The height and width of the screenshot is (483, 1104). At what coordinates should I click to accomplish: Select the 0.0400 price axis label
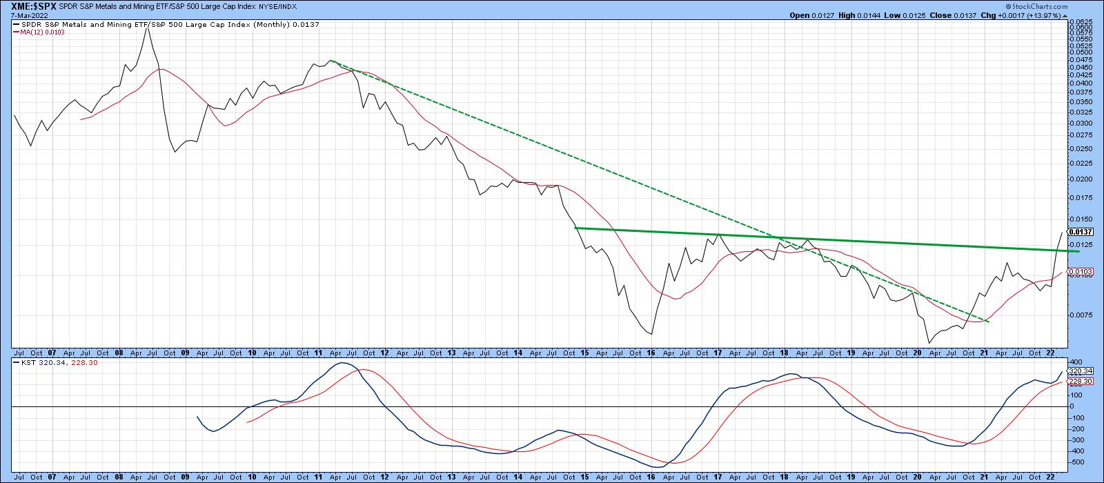pyautogui.click(x=1081, y=83)
